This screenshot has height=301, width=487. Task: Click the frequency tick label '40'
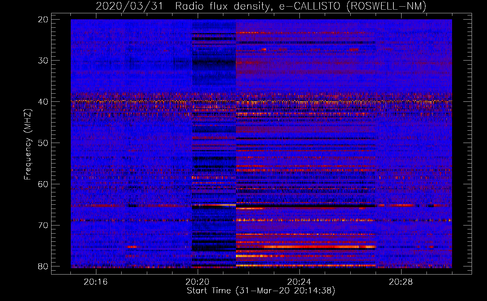43,102
